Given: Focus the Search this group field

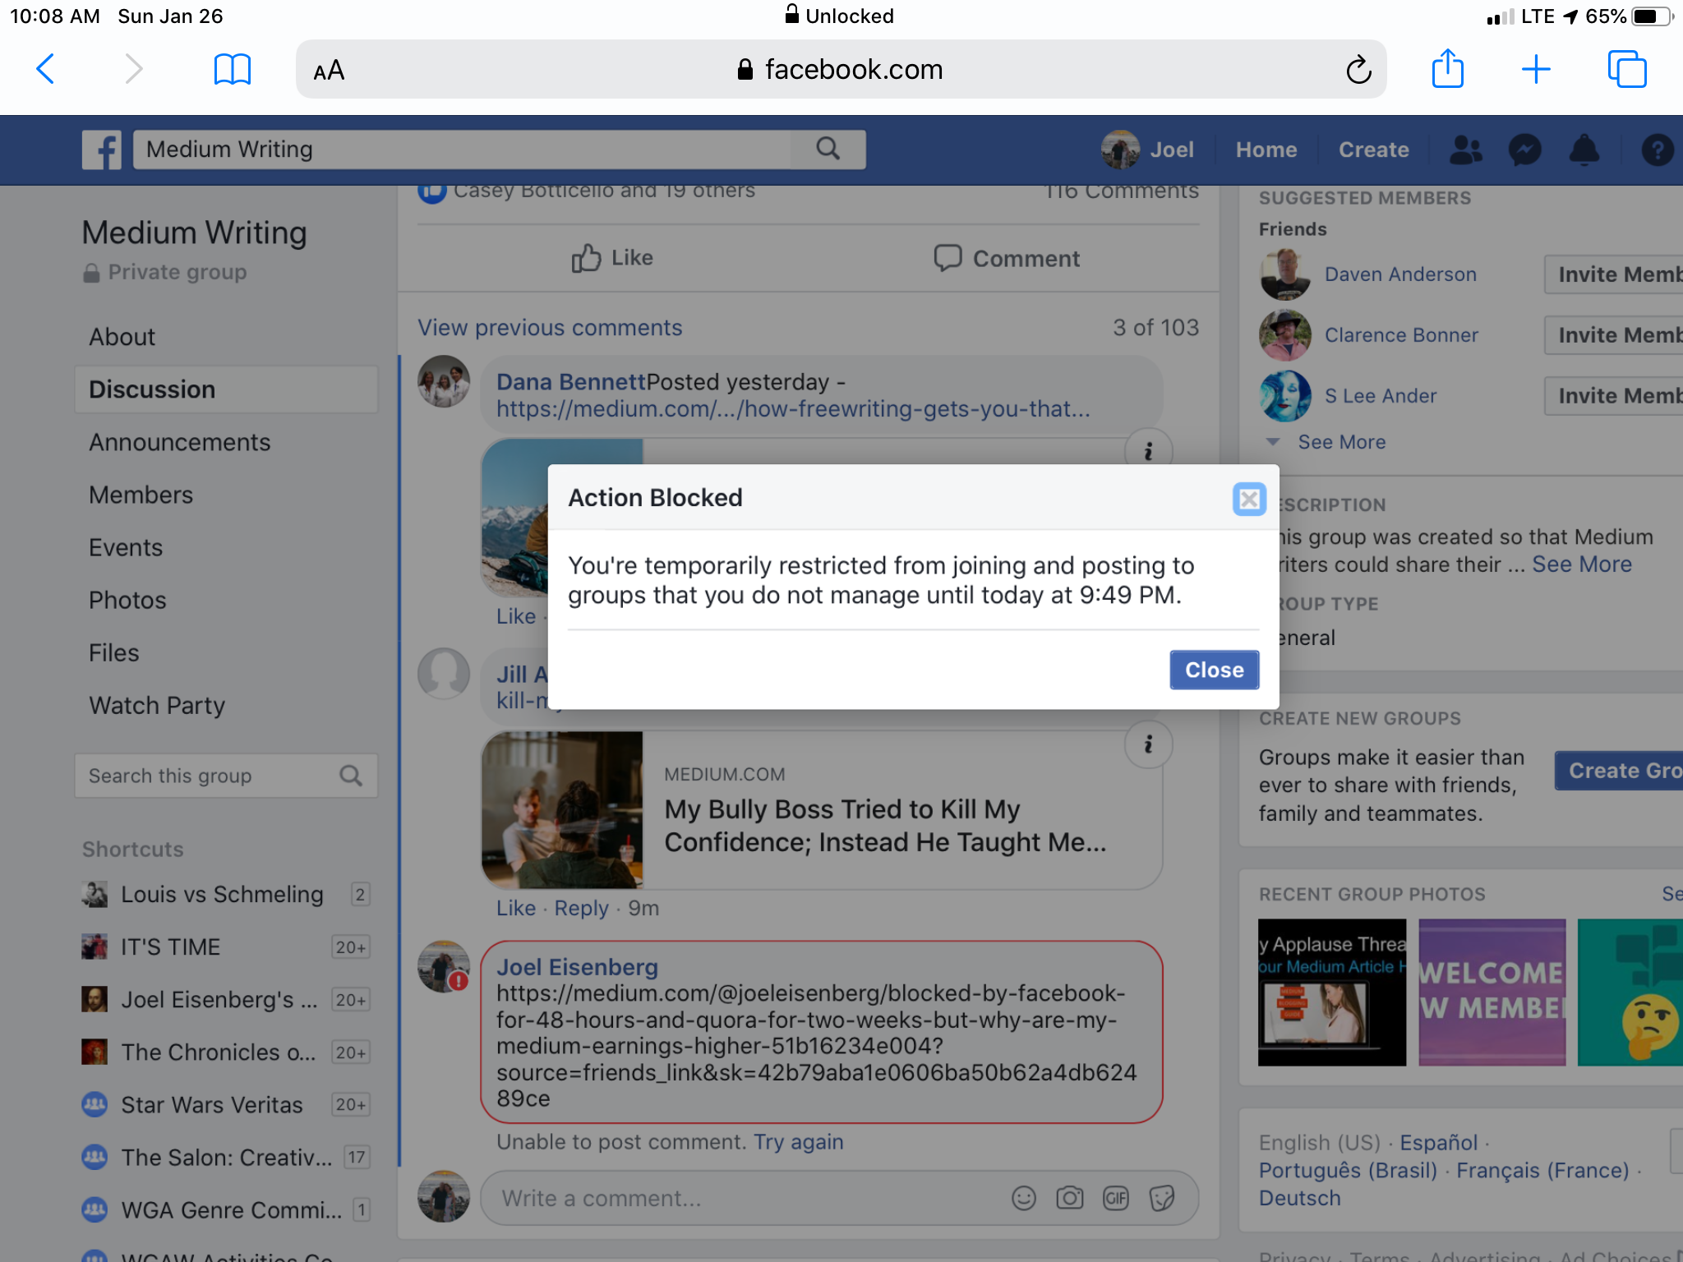Looking at the screenshot, I should [226, 776].
